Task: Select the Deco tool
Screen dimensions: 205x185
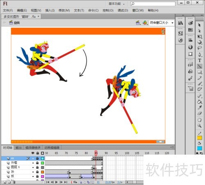Action: [200, 89]
